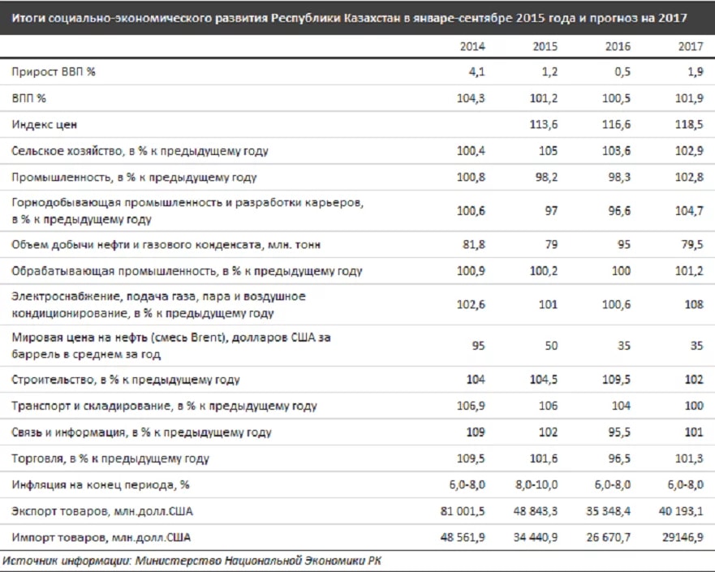Select the 'Обрабатывающая промышленность' row label
The image size is (715, 572).
(x=187, y=271)
